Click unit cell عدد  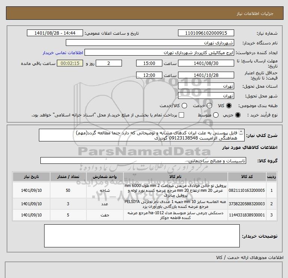[x=105, y=204]
